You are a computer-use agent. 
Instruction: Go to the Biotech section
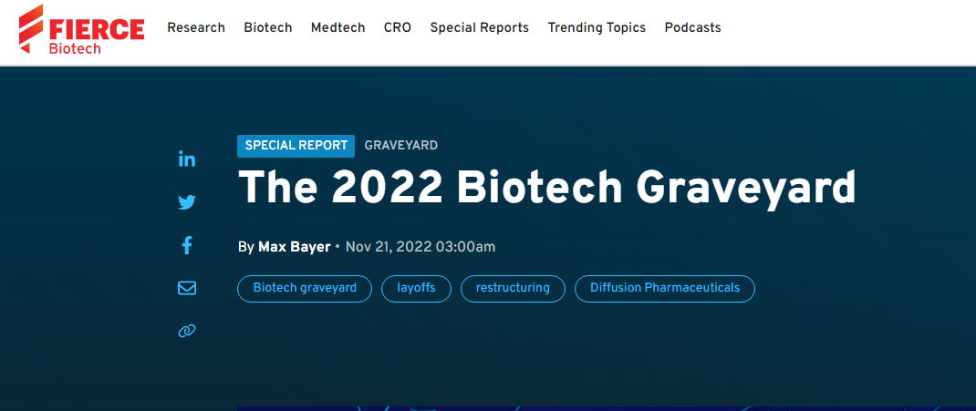pos(268,27)
